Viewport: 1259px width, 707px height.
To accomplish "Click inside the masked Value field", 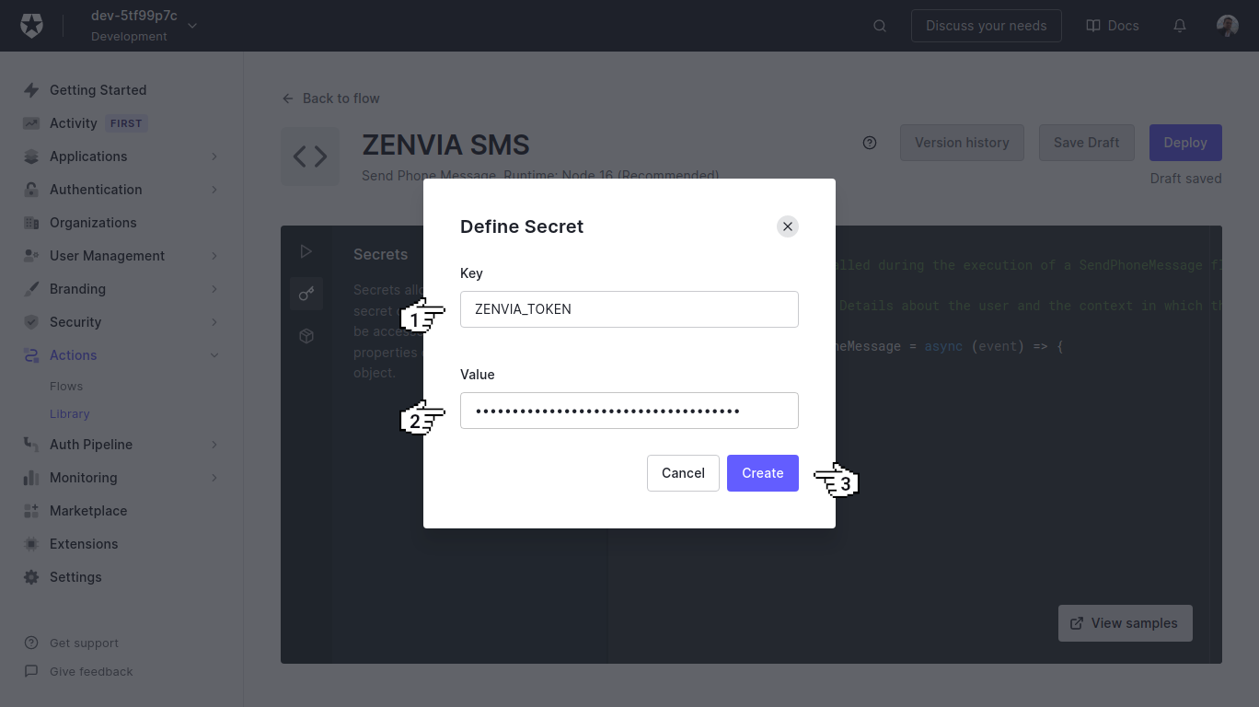I will tap(629, 410).
